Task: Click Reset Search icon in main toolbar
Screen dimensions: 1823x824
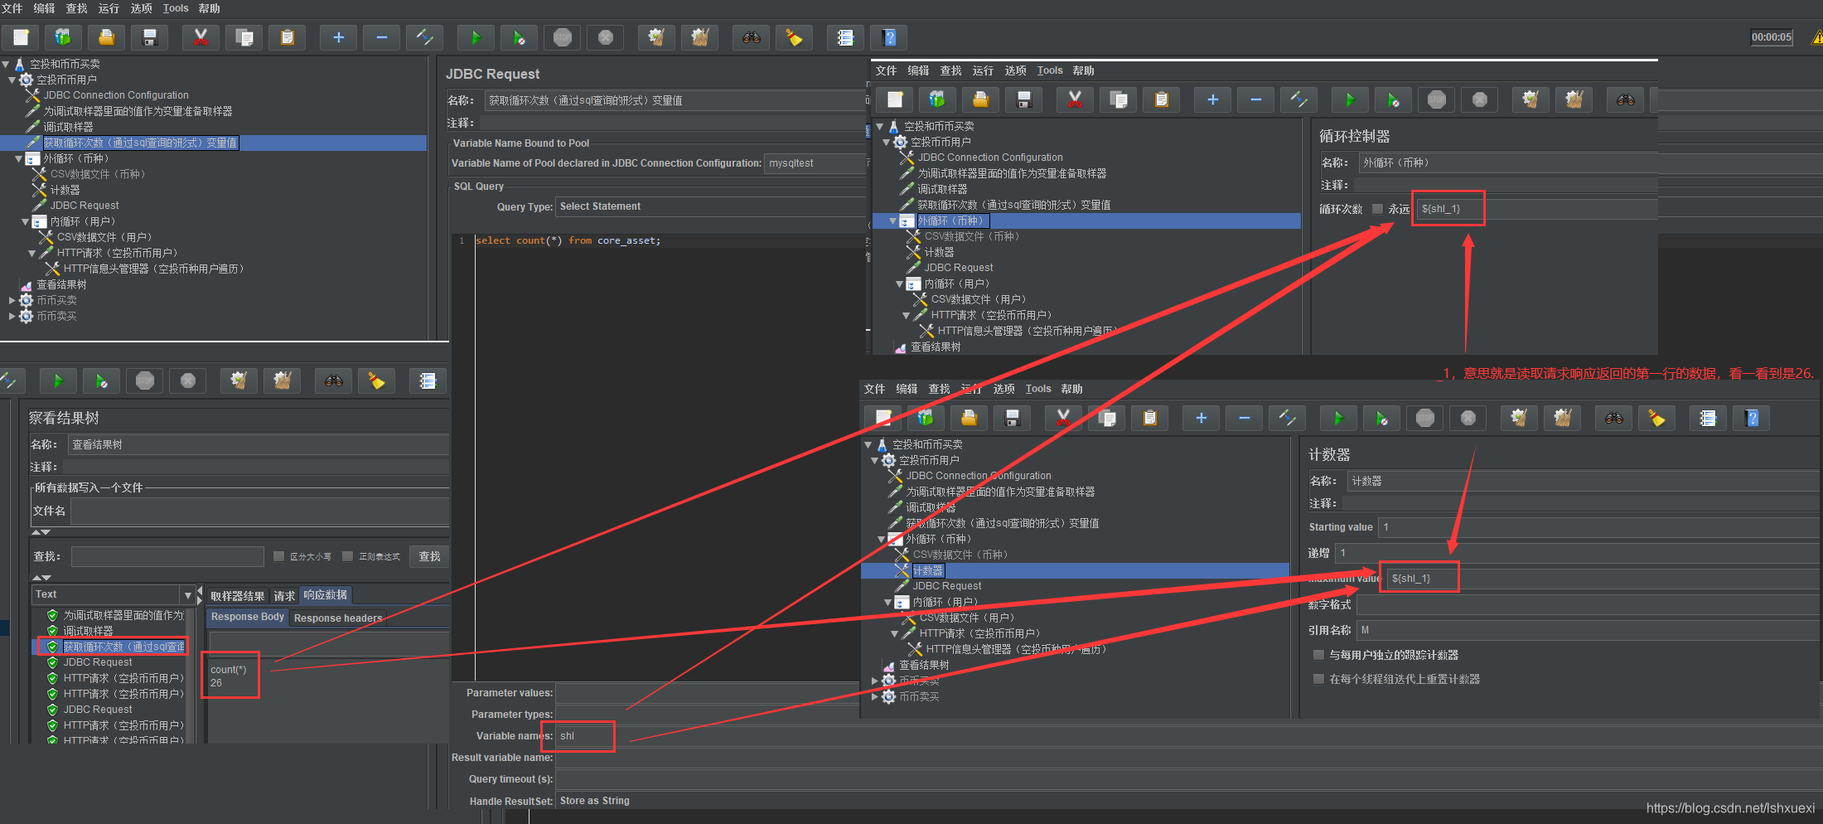Action: 794,37
